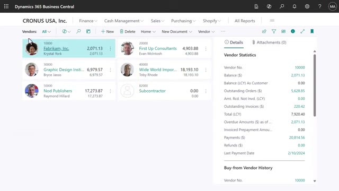Viewport: 339px width, 191px height.
Task: Toggle the bookmark icon for this page
Action: pos(312,31)
